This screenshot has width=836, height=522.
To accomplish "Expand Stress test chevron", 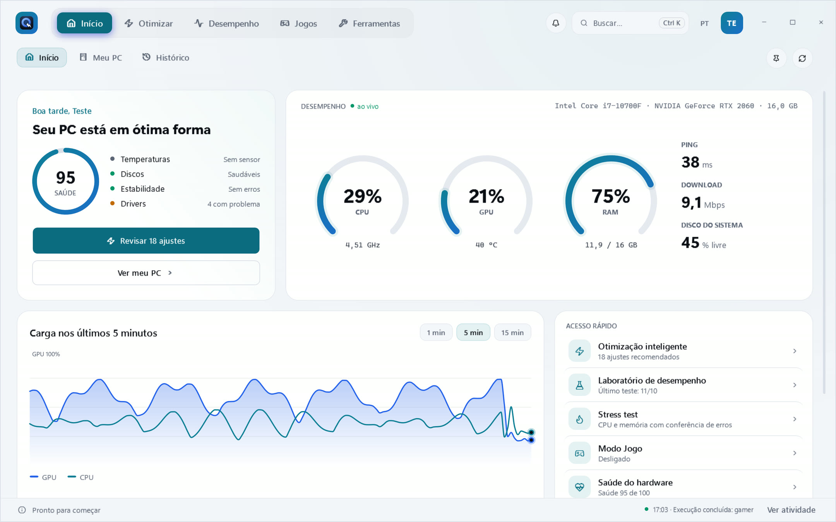I will pyautogui.click(x=795, y=419).
